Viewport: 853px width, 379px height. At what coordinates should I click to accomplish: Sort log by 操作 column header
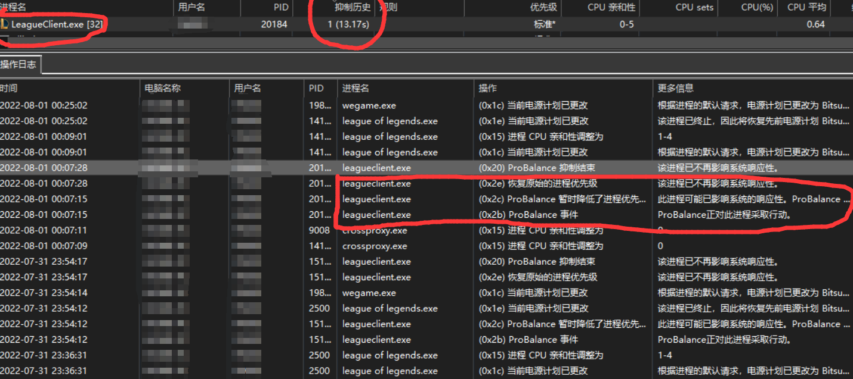coord(487,88)
